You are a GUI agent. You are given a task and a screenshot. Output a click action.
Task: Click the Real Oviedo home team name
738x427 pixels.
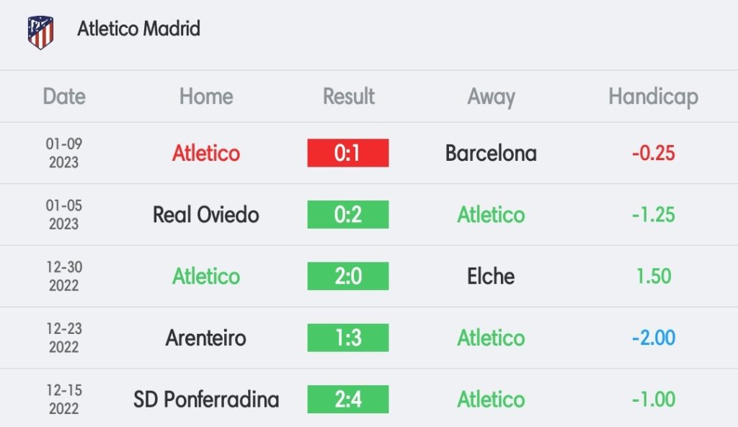click(206, 215)
